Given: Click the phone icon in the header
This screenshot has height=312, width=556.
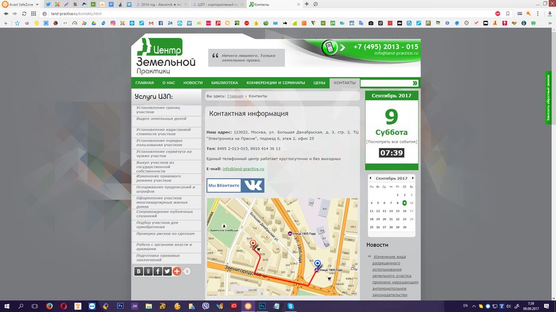Looking at the screenshot, I should [x=329, y=48].
